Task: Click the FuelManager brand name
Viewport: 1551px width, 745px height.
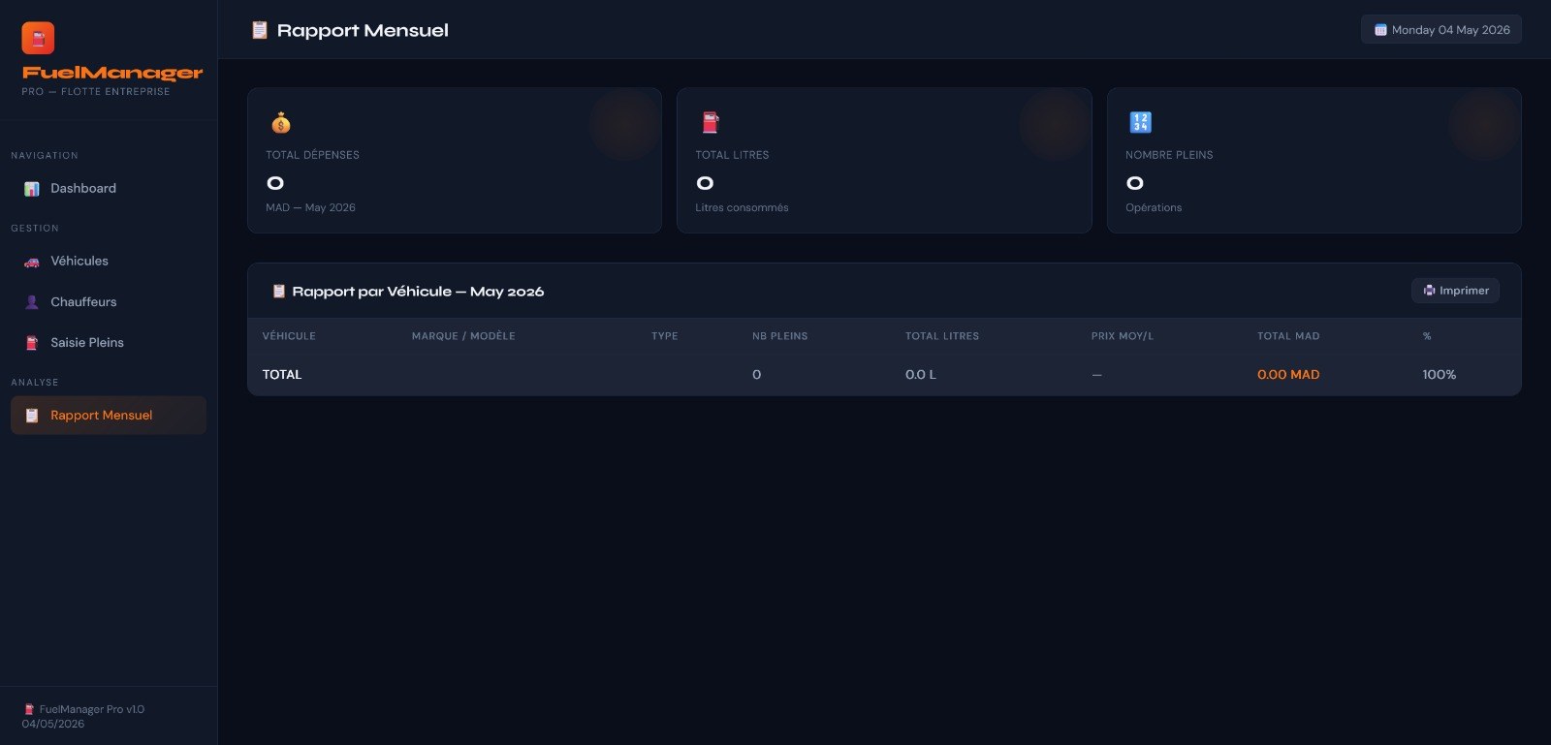Action: pos(112,73)
